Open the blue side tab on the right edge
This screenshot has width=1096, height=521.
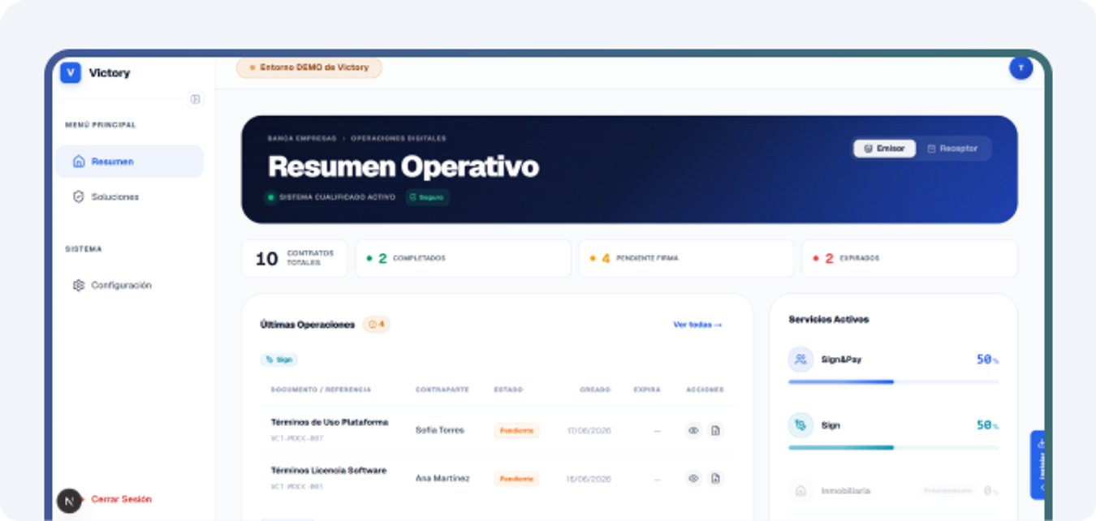(1038, 465)
